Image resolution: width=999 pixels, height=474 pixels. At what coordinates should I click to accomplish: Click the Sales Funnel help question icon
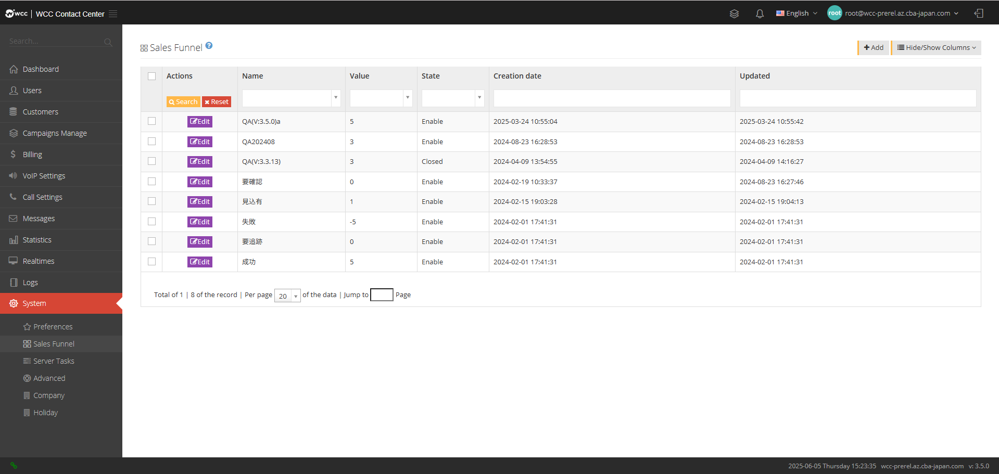(209, 46)
